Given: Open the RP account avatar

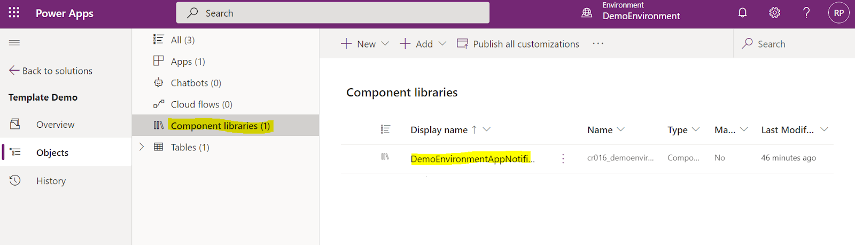Looking at the screenshot, I should coord(838,13).
